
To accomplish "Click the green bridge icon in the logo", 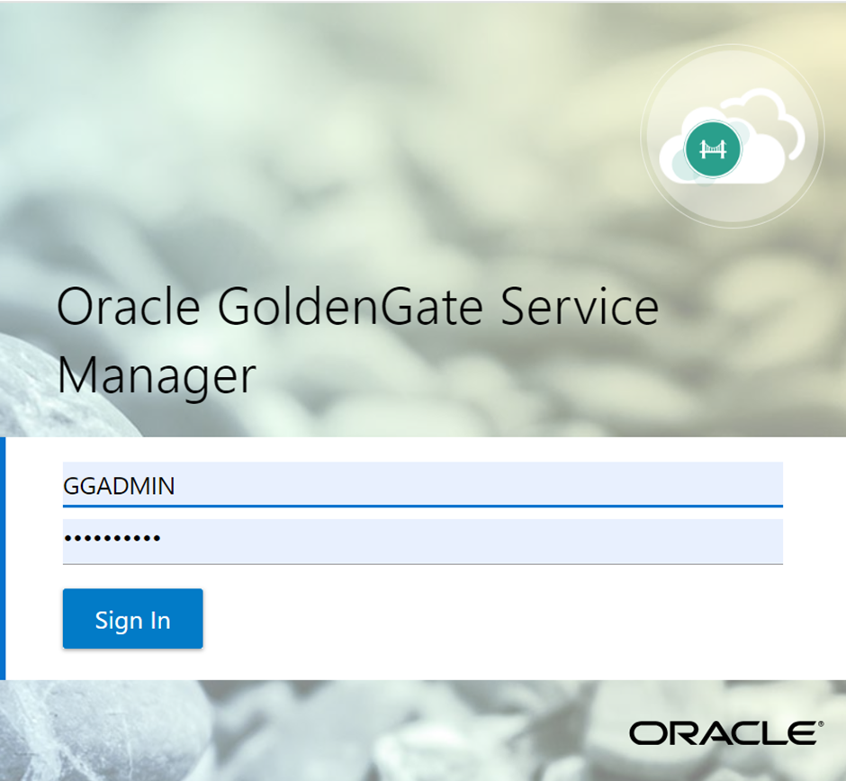I will point(713,148).
